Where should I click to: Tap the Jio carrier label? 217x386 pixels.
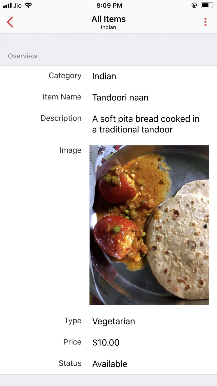(x=17, y=5)
